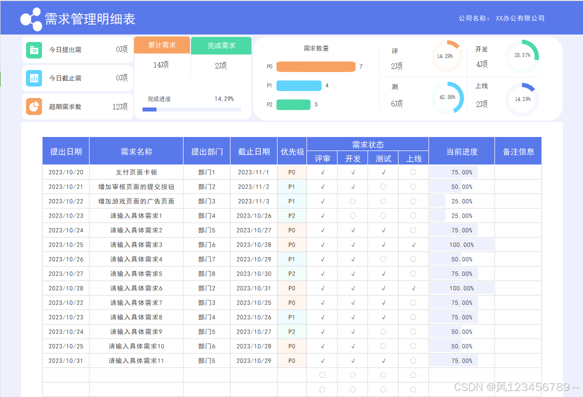Select the 累计需求 orange header tab
This screenshot has width=583, height=397.
click(161, 45)
